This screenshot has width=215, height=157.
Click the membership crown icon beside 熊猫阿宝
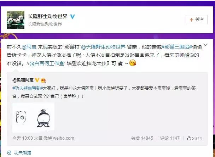[x=43, y=80]
